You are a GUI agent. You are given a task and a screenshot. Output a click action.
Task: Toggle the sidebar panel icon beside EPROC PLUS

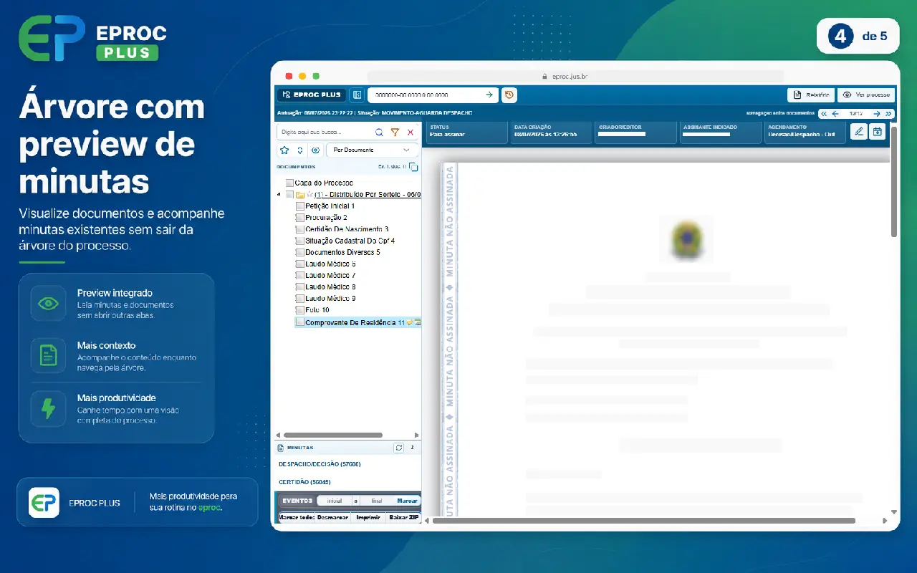[x=357, y=95]
